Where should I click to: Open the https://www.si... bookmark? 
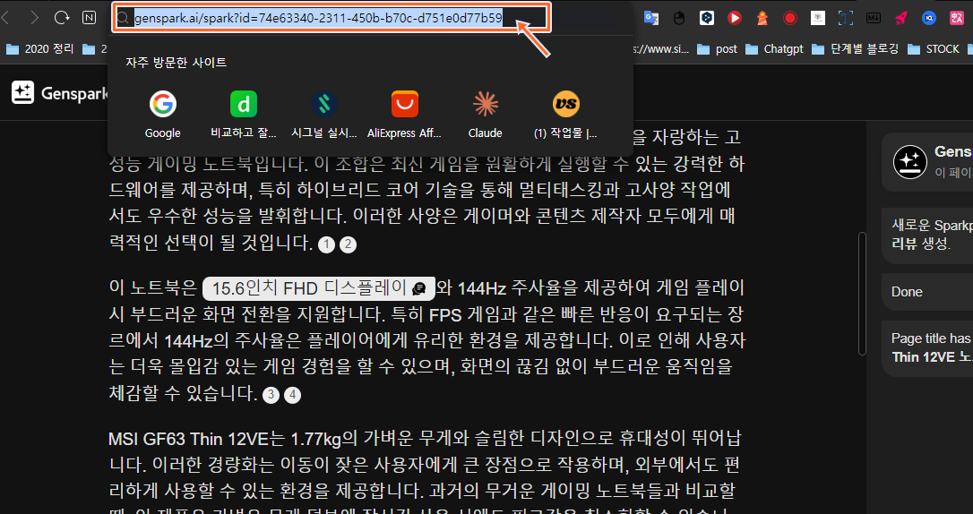click(661, 49)
